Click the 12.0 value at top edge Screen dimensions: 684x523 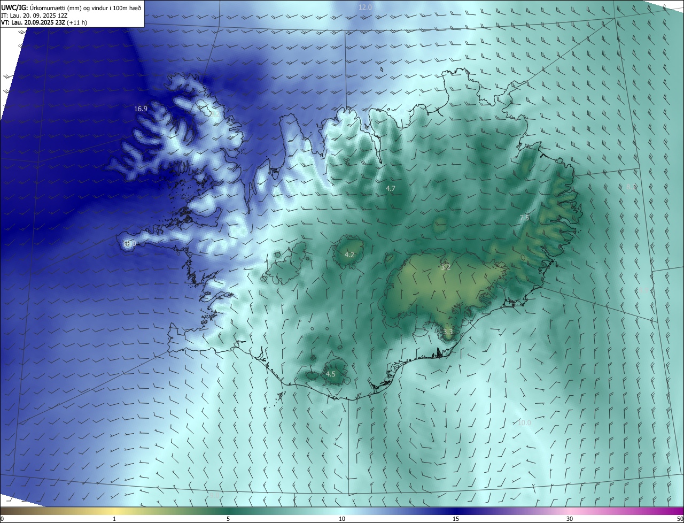[x=365, y=7]
